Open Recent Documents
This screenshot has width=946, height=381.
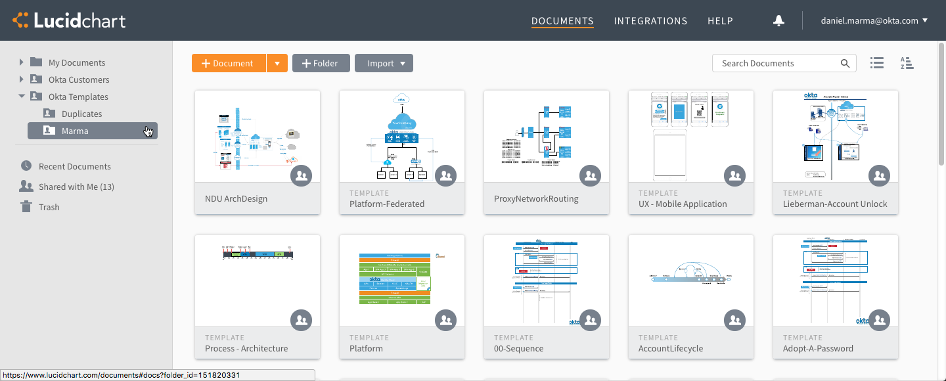point(75,166)
